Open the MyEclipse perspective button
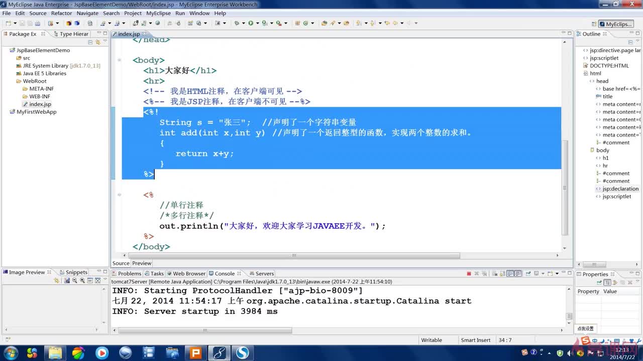This screenshot has height=361, width=643. [615, 24]
